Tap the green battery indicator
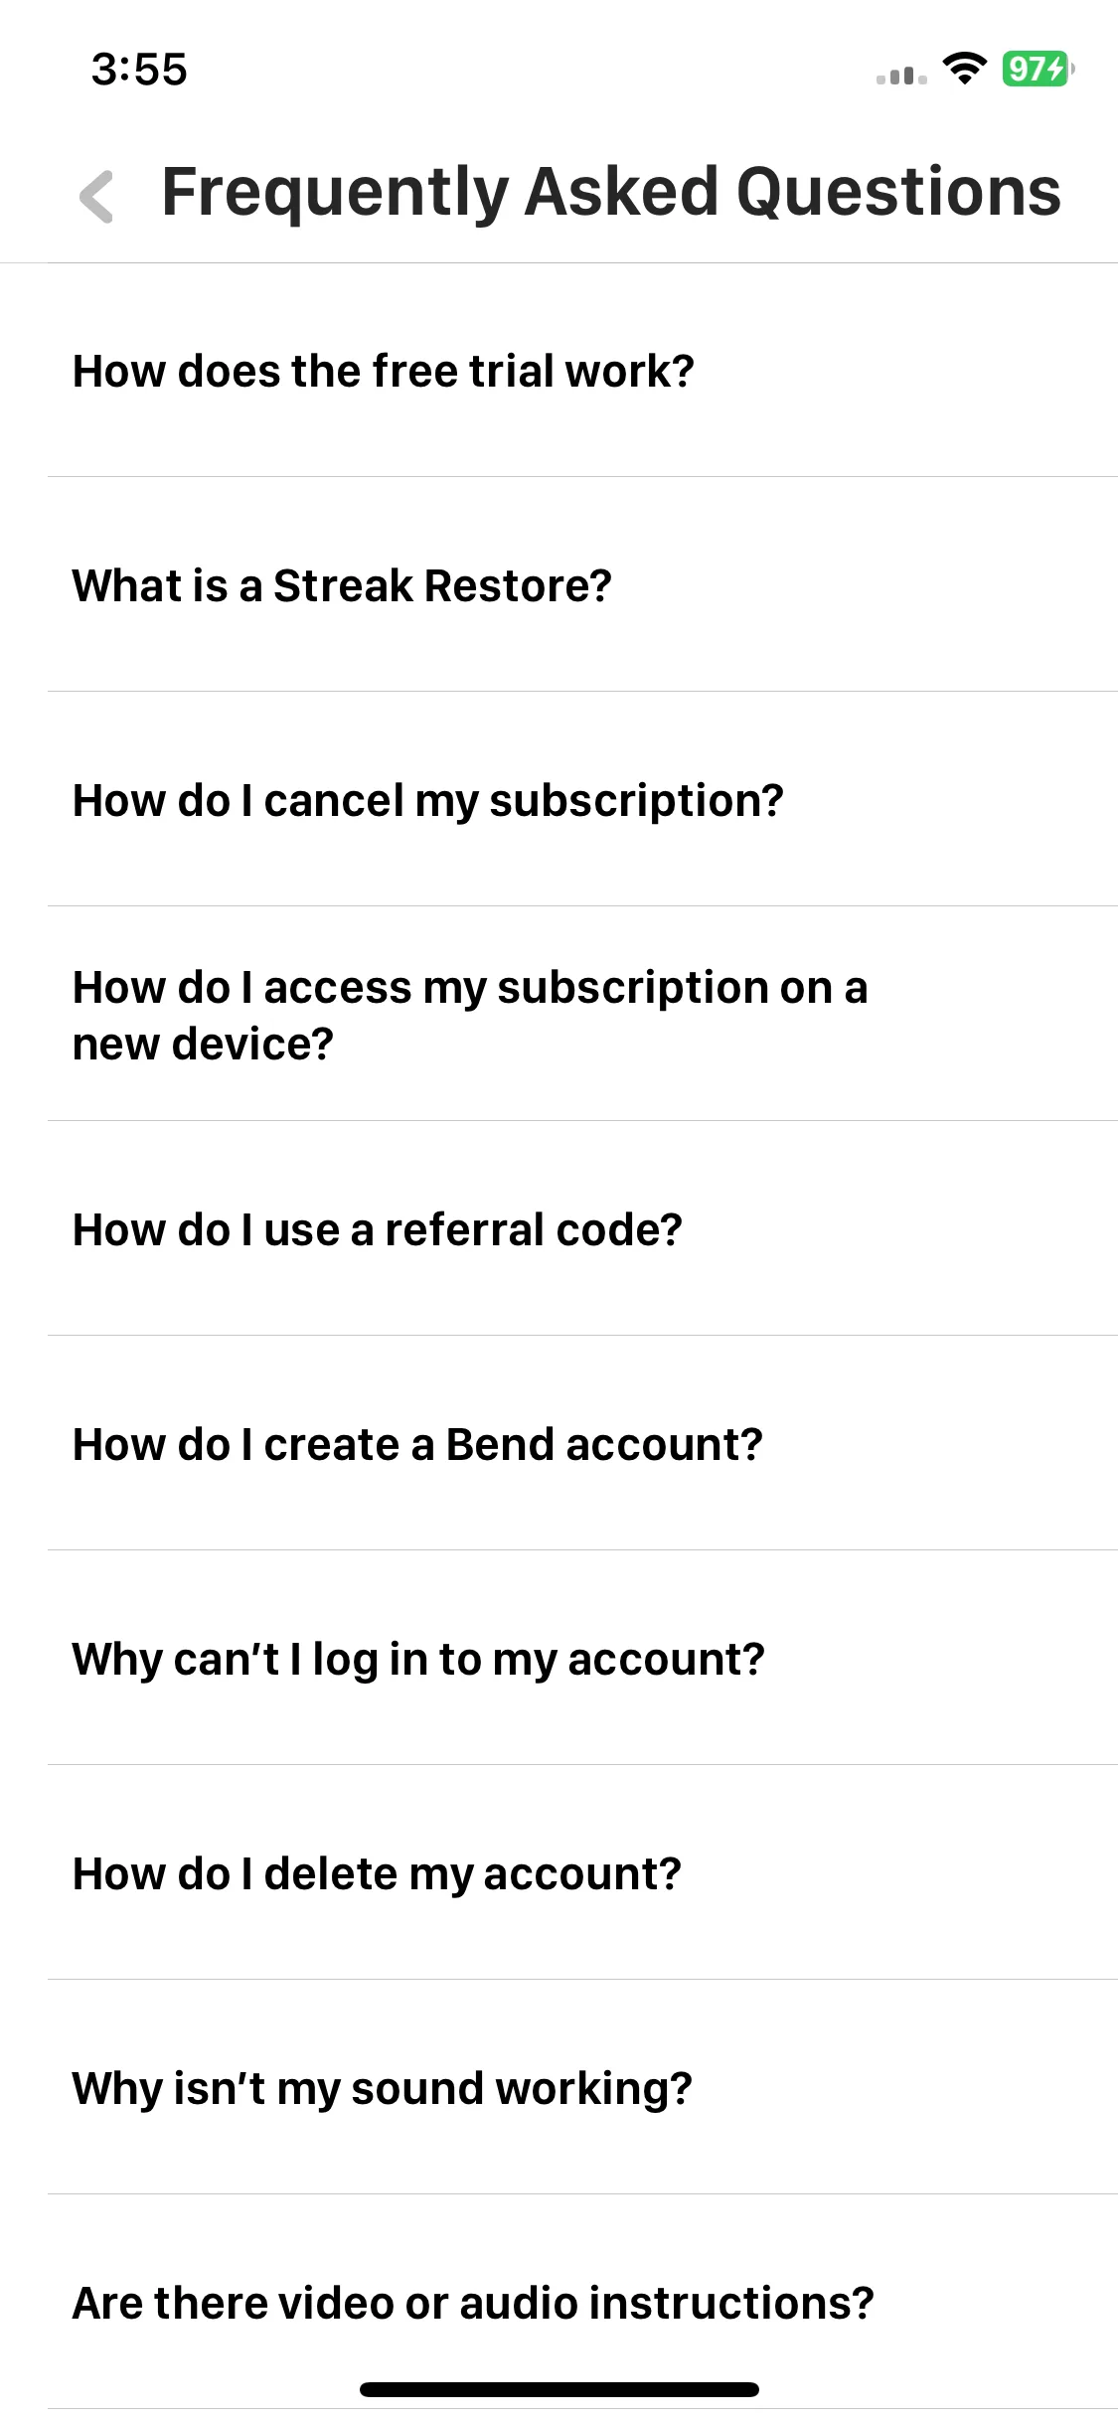This screenshot has width=1118, height=2421. tap(1036, 69)
